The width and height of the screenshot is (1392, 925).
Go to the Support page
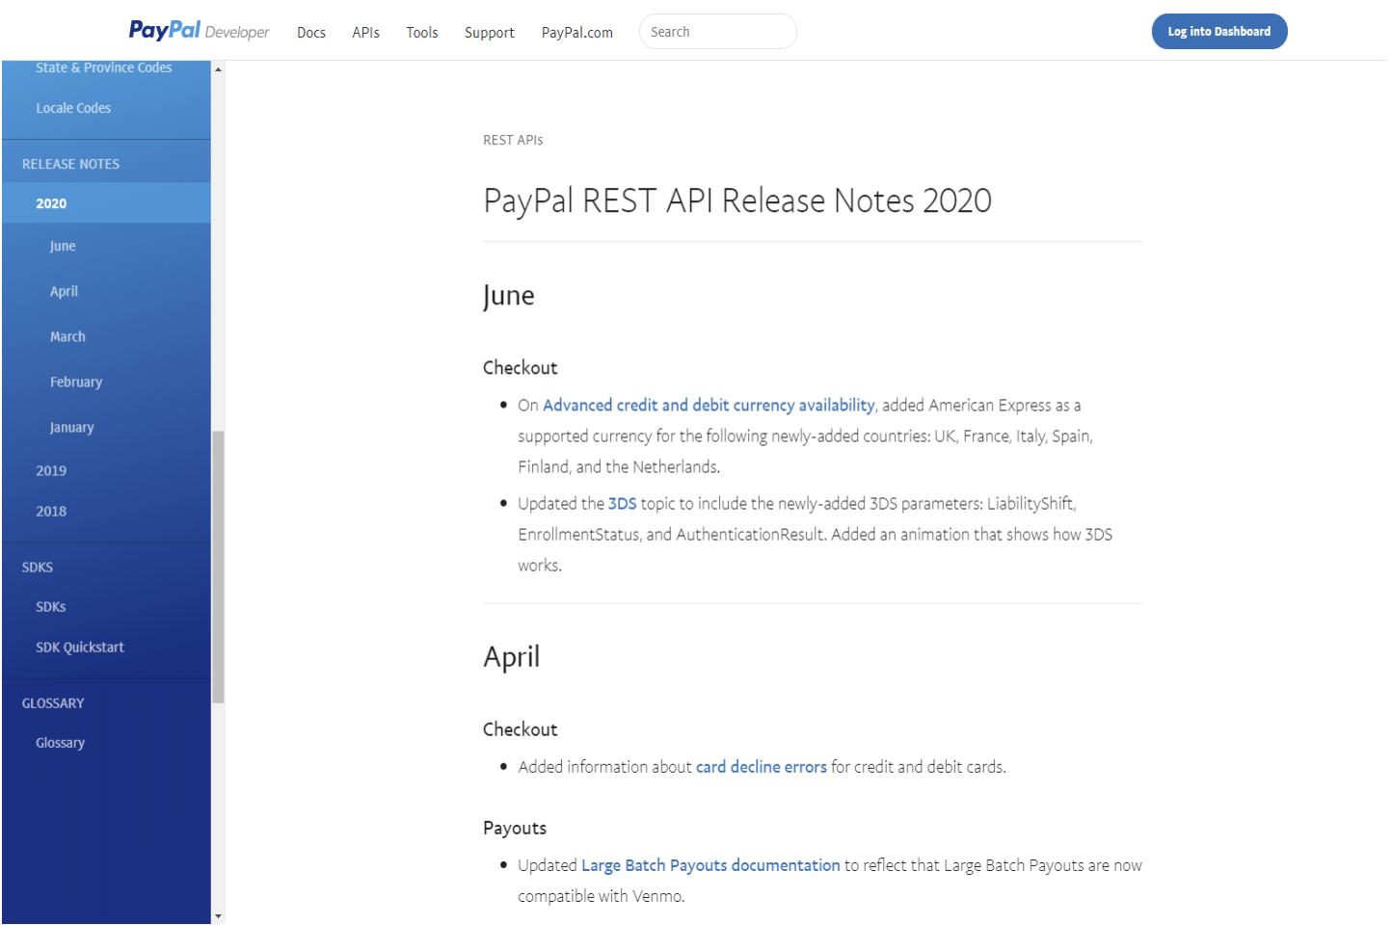coord(489,33)
